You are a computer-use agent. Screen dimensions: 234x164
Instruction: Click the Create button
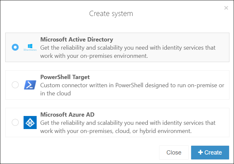(x=210, y=153)
